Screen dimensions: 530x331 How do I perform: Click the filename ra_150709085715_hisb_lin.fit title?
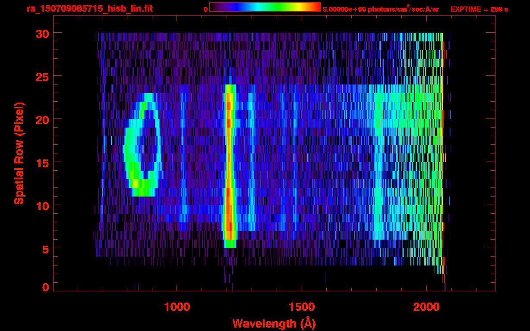coord(89,9)
